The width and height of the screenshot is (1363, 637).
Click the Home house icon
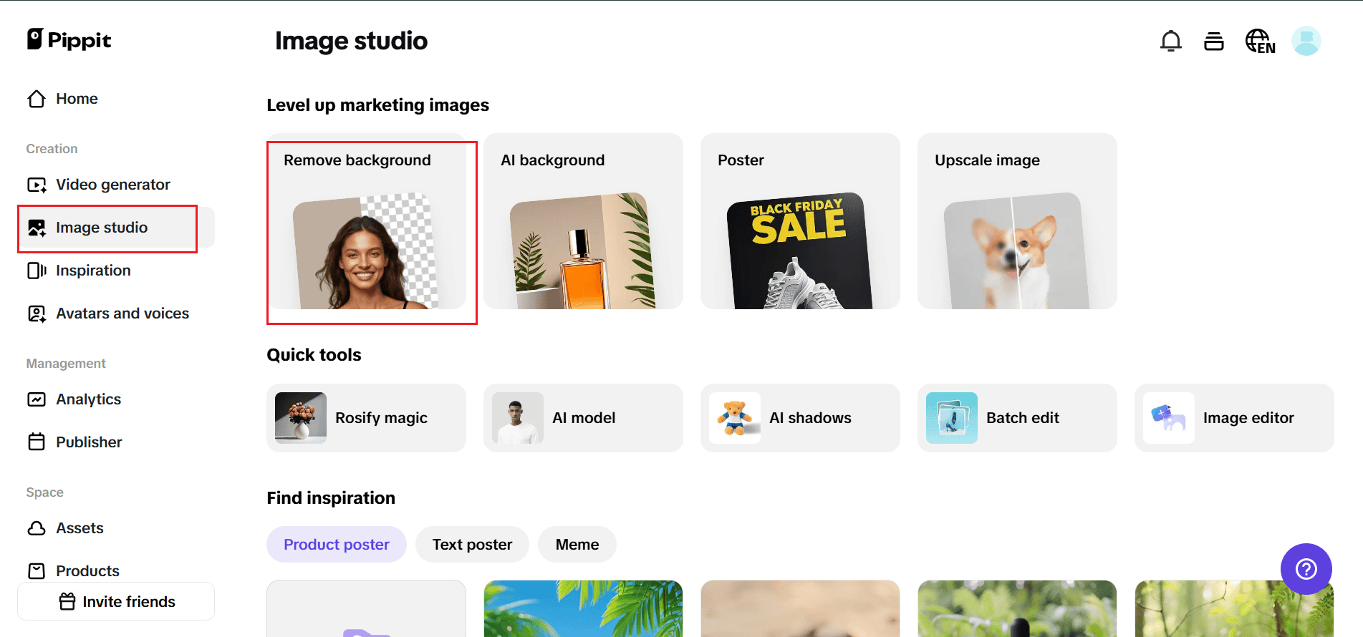point(37,99)
